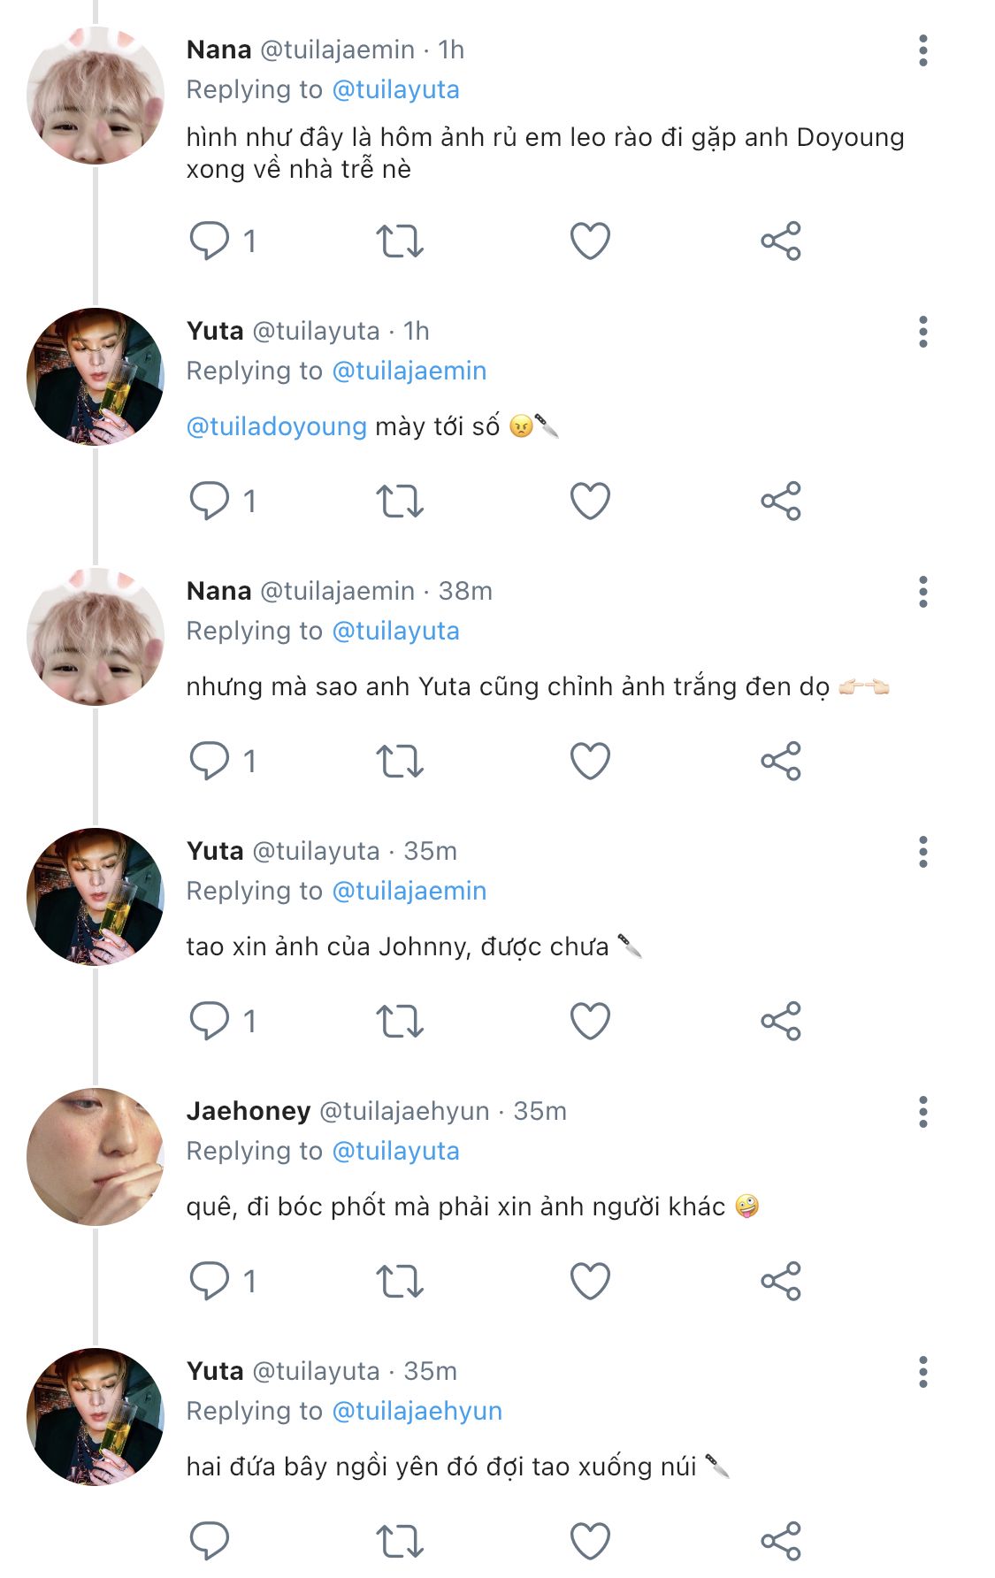
Task: Reply to Yuta's tweet about Johnny's photo
Action: tap(210, 1021)
